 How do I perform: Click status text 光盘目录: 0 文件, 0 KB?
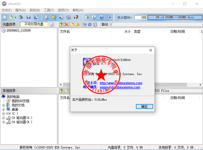tap(125, 147)
